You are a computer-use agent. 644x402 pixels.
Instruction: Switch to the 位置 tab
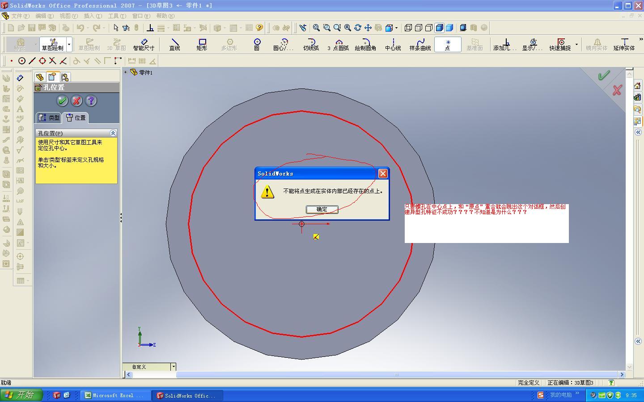tap(76, 117)
